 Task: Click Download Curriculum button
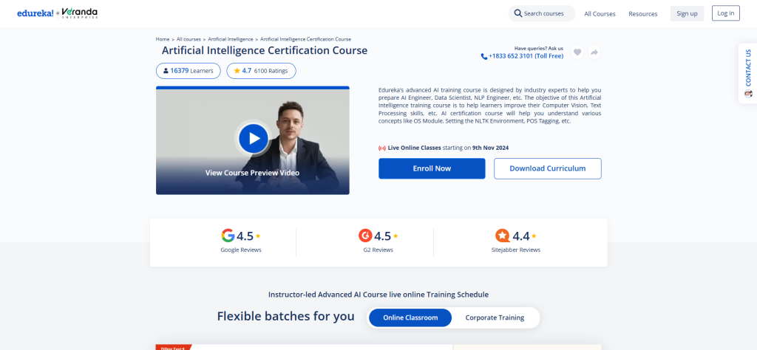pyautogui.click(x=548, y=168)
